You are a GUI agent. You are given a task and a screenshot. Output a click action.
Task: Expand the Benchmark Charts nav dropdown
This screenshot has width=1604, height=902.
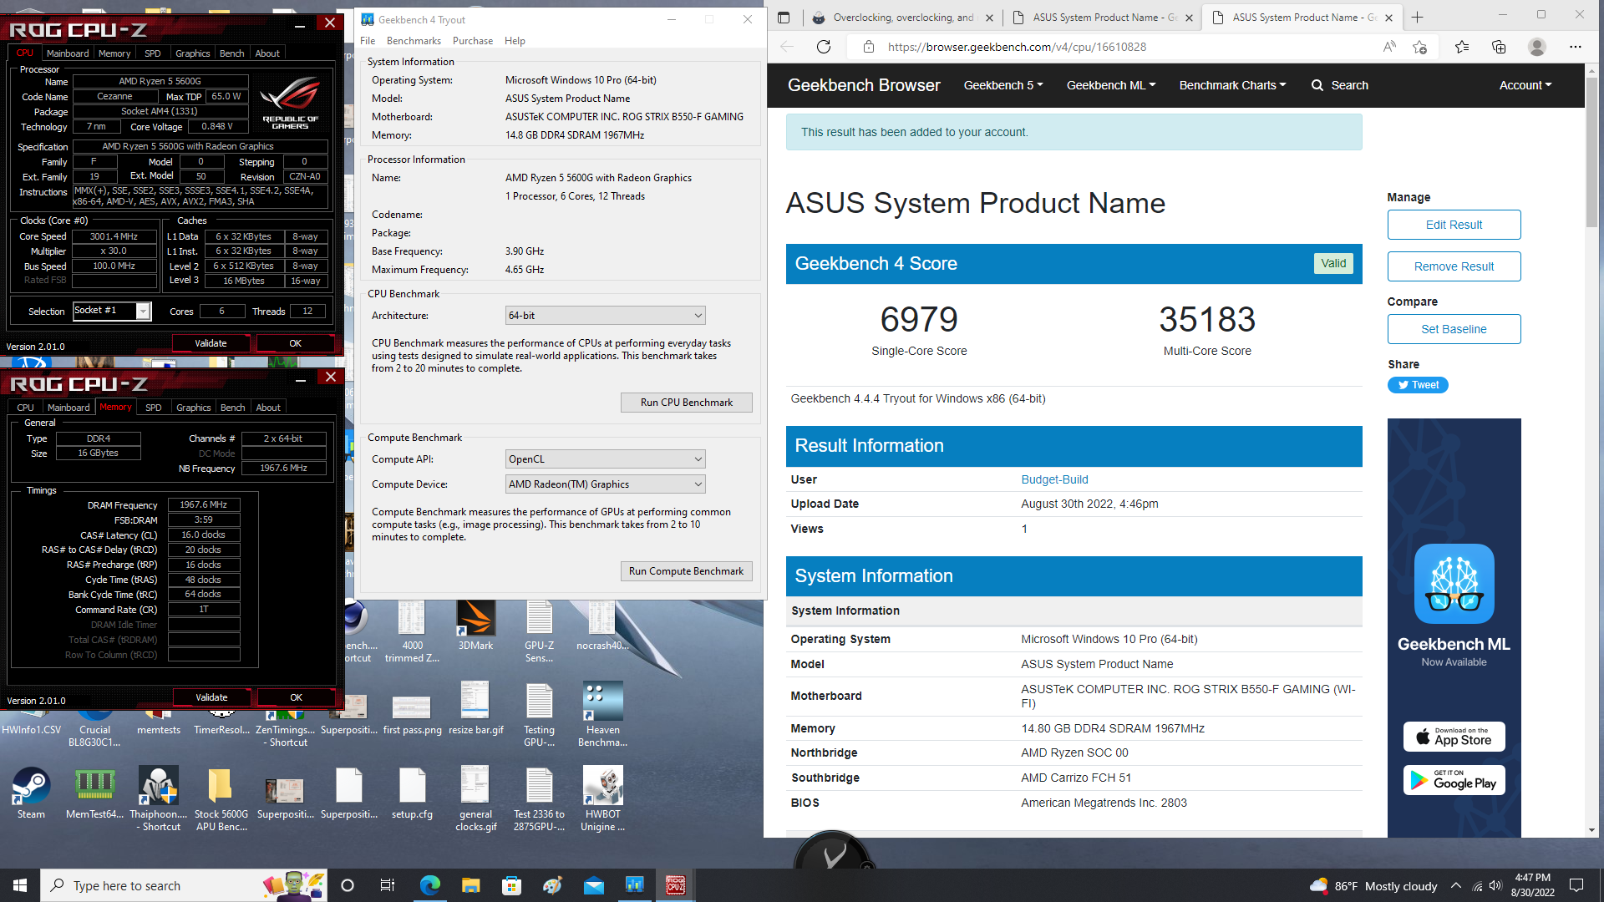[1232, 85]
